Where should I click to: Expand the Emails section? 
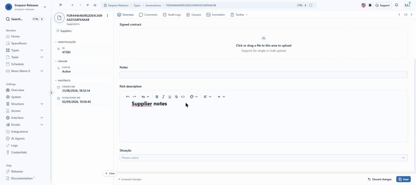click(25, 125)
